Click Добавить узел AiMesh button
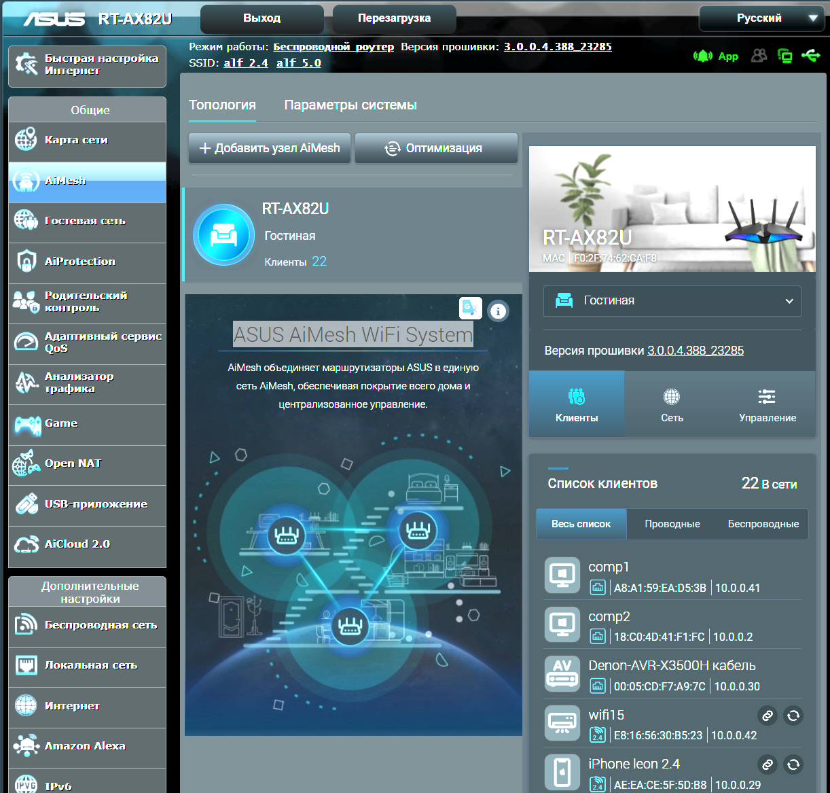 (270, 148)
